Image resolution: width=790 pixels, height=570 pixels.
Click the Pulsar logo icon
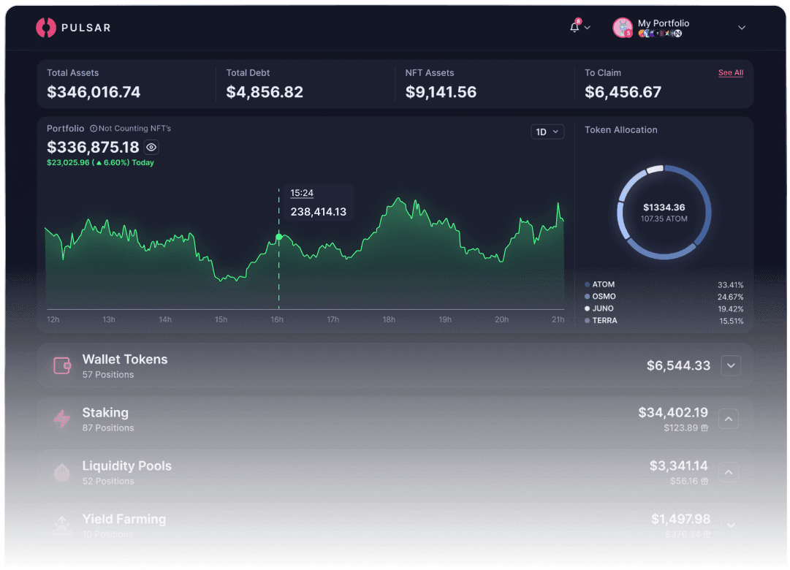(x=46, y=28)
